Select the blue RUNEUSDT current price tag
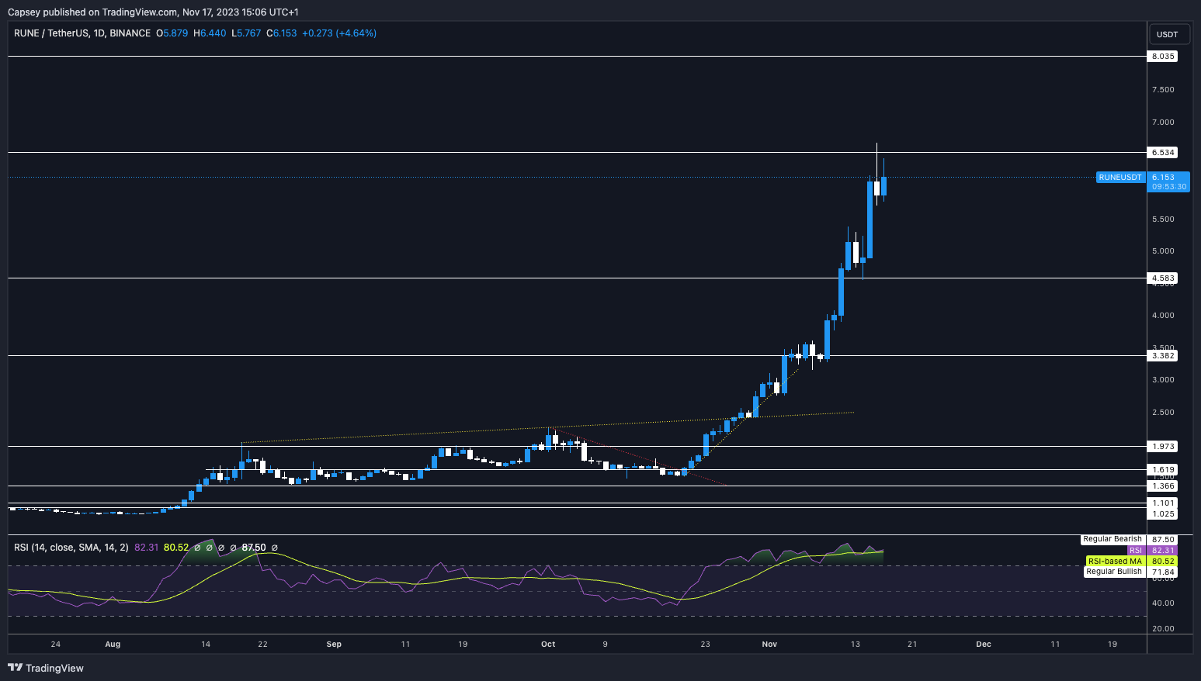Image resolution: width=1201 pixels, height=681 pixels. click(1120, 178)
